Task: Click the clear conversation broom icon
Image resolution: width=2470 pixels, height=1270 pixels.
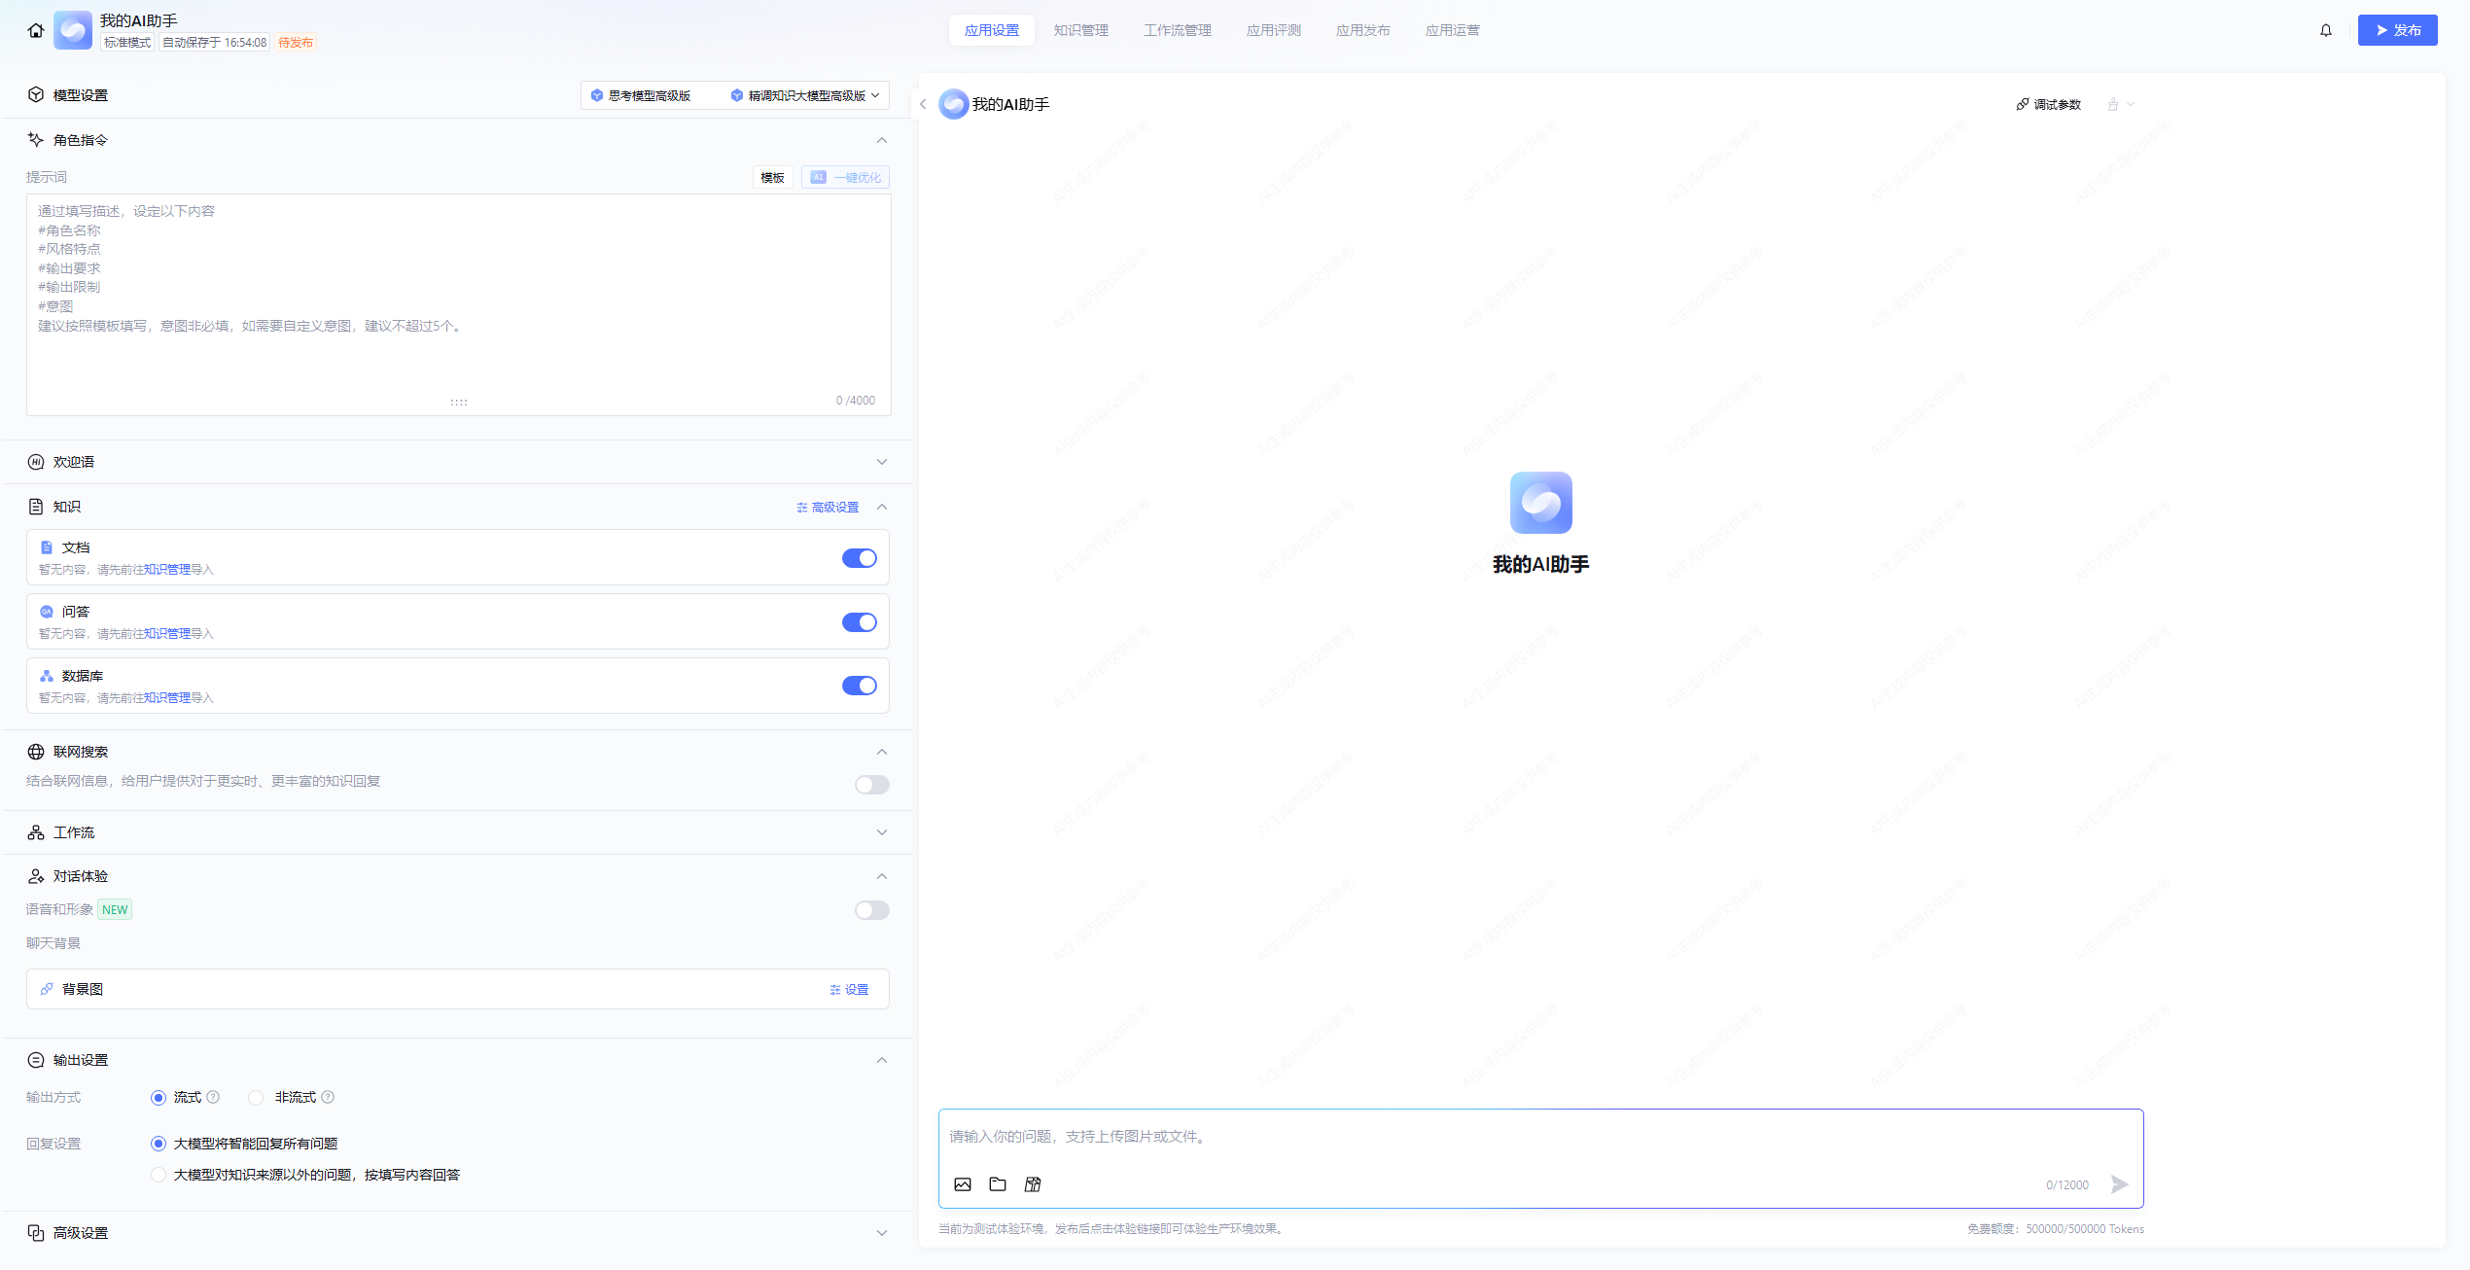Action: pos(2113,104)
